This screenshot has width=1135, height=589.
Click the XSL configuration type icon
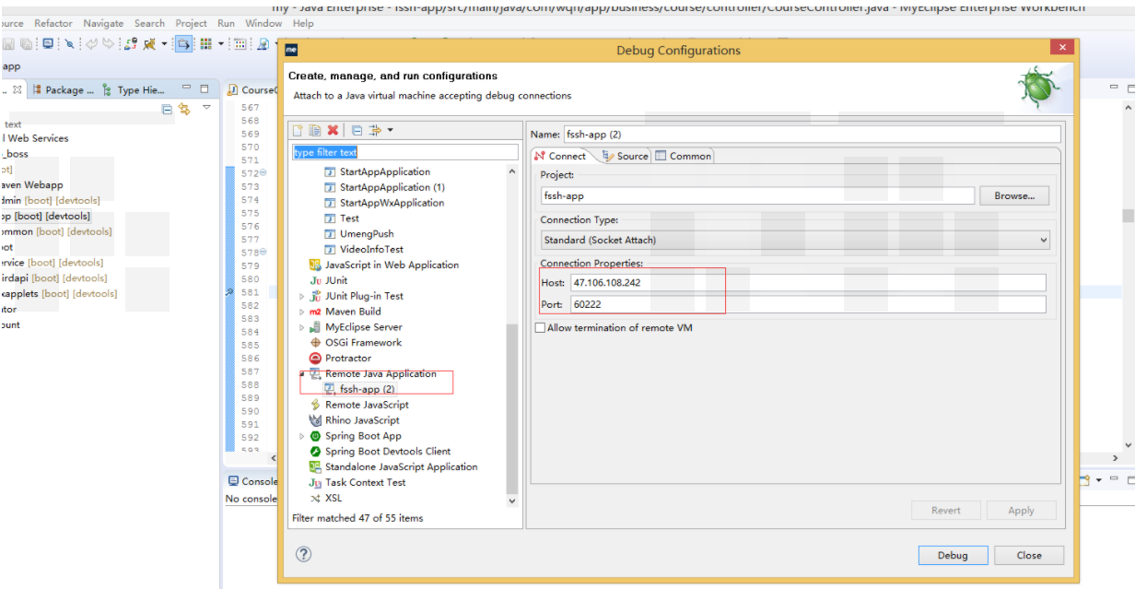pos(315,498)
